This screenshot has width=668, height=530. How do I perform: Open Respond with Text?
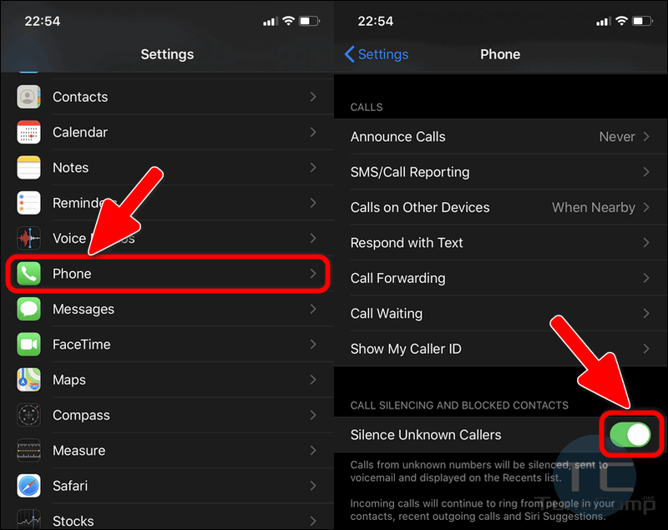[x=500, y=242]
